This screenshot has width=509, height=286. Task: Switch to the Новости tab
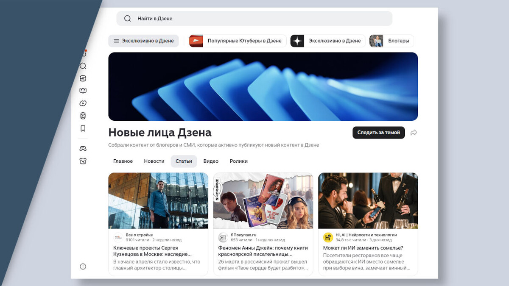click(x=154, y=161)
